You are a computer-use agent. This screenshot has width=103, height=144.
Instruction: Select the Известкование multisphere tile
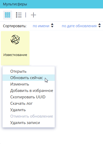pos(15,48)
